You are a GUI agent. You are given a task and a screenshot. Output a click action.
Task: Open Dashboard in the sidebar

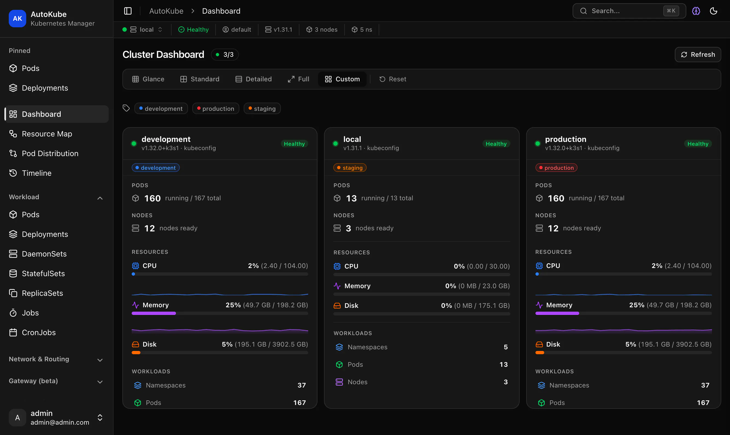pyautogui.click(x=57, y=114)
